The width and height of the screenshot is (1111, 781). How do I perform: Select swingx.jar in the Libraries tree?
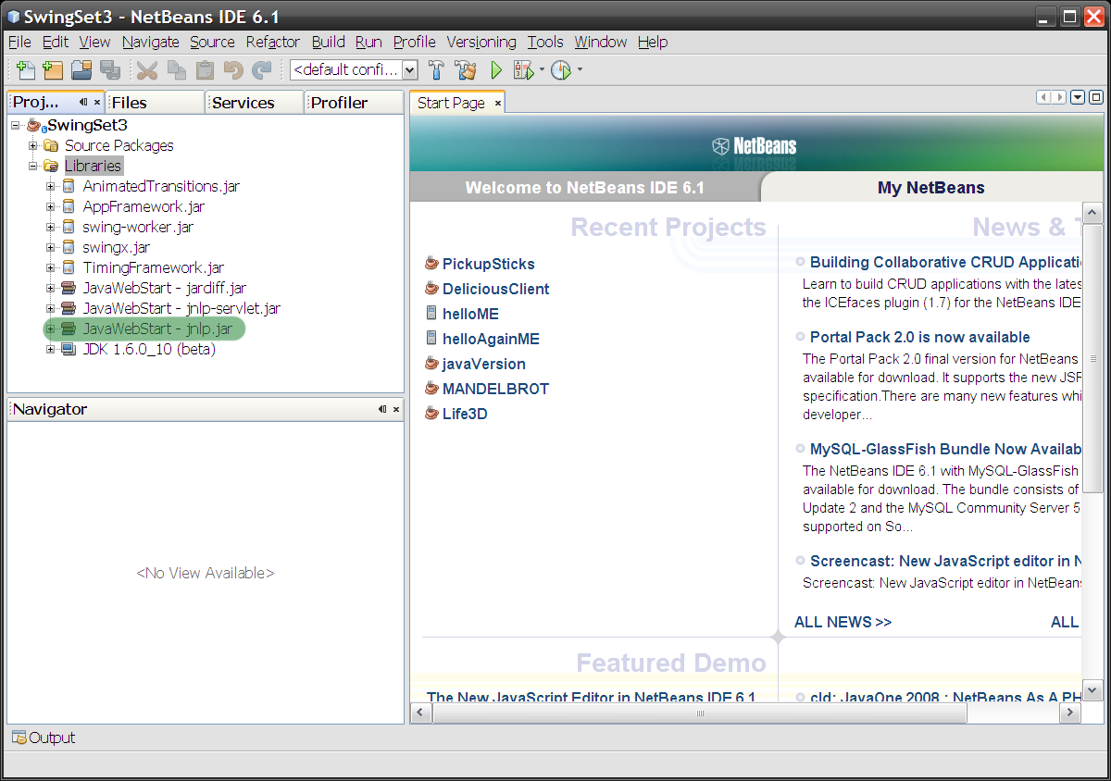point(116,247)
